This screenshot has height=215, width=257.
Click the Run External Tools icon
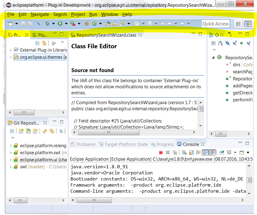click(x=73, y=24)
